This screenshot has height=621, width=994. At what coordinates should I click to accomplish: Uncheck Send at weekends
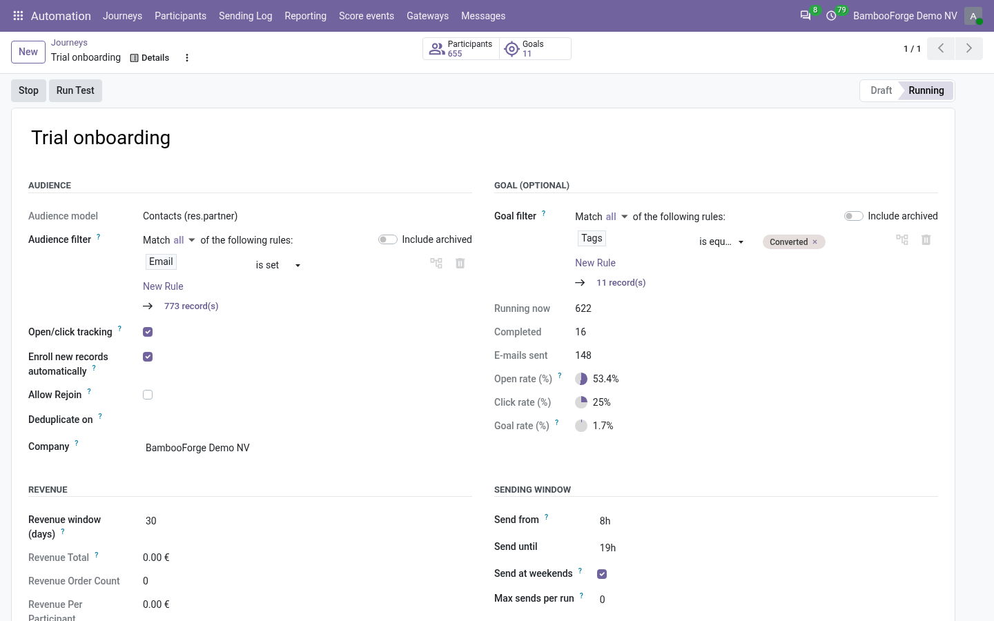(x=602, y=574)
